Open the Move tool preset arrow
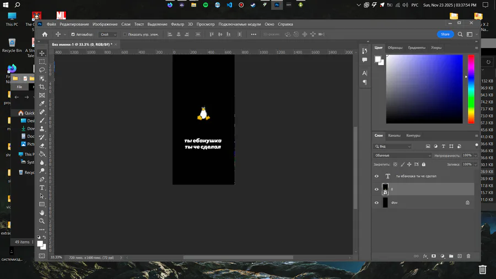The width and height of the screenshot is (496, 279). (65, 35)
